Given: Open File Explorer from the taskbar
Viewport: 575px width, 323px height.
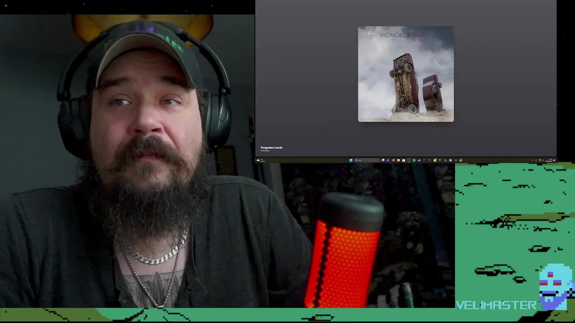Looking at the screenshot, I should click(x=398, y=160).
